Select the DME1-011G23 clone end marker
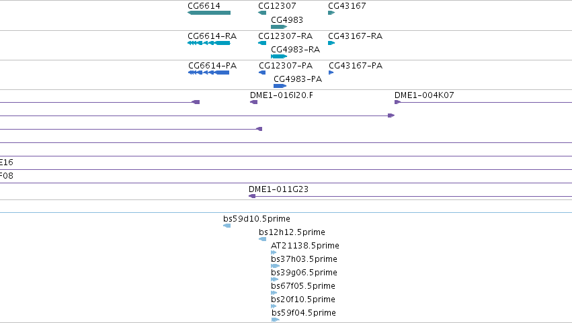Screen dimensions: 572x323 [x=251, y=196]
